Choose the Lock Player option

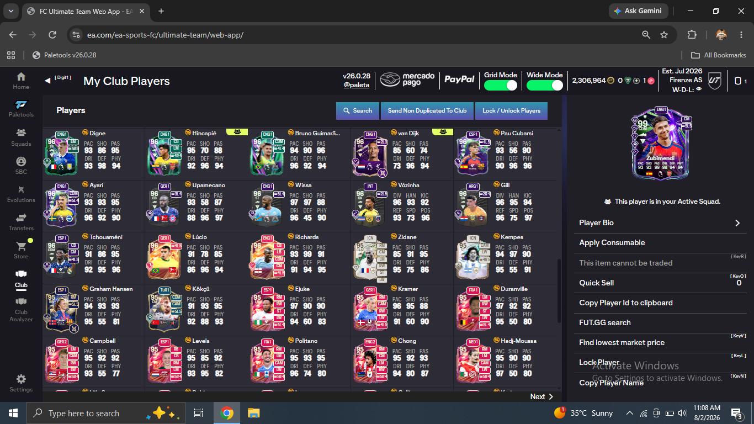tap(660, 362)
